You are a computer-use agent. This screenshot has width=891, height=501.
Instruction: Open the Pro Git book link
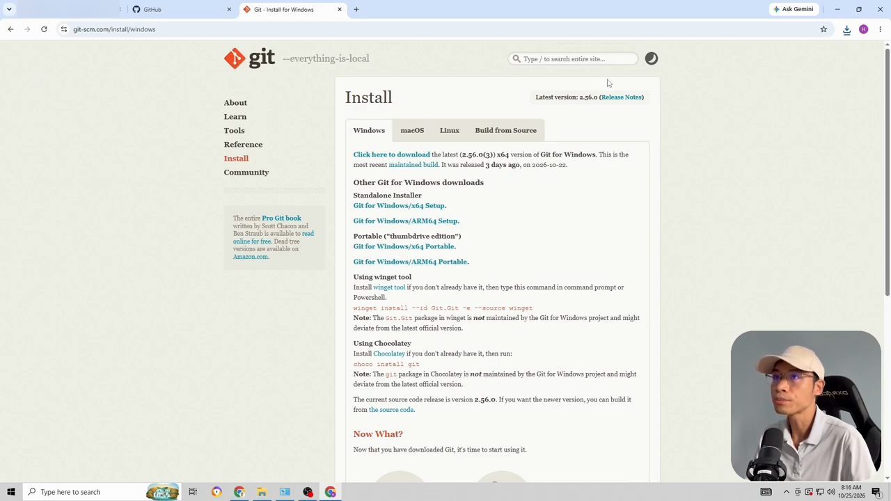281,218
